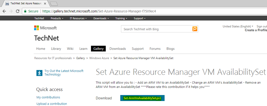Go to the Home tab

tap(41, 49)
